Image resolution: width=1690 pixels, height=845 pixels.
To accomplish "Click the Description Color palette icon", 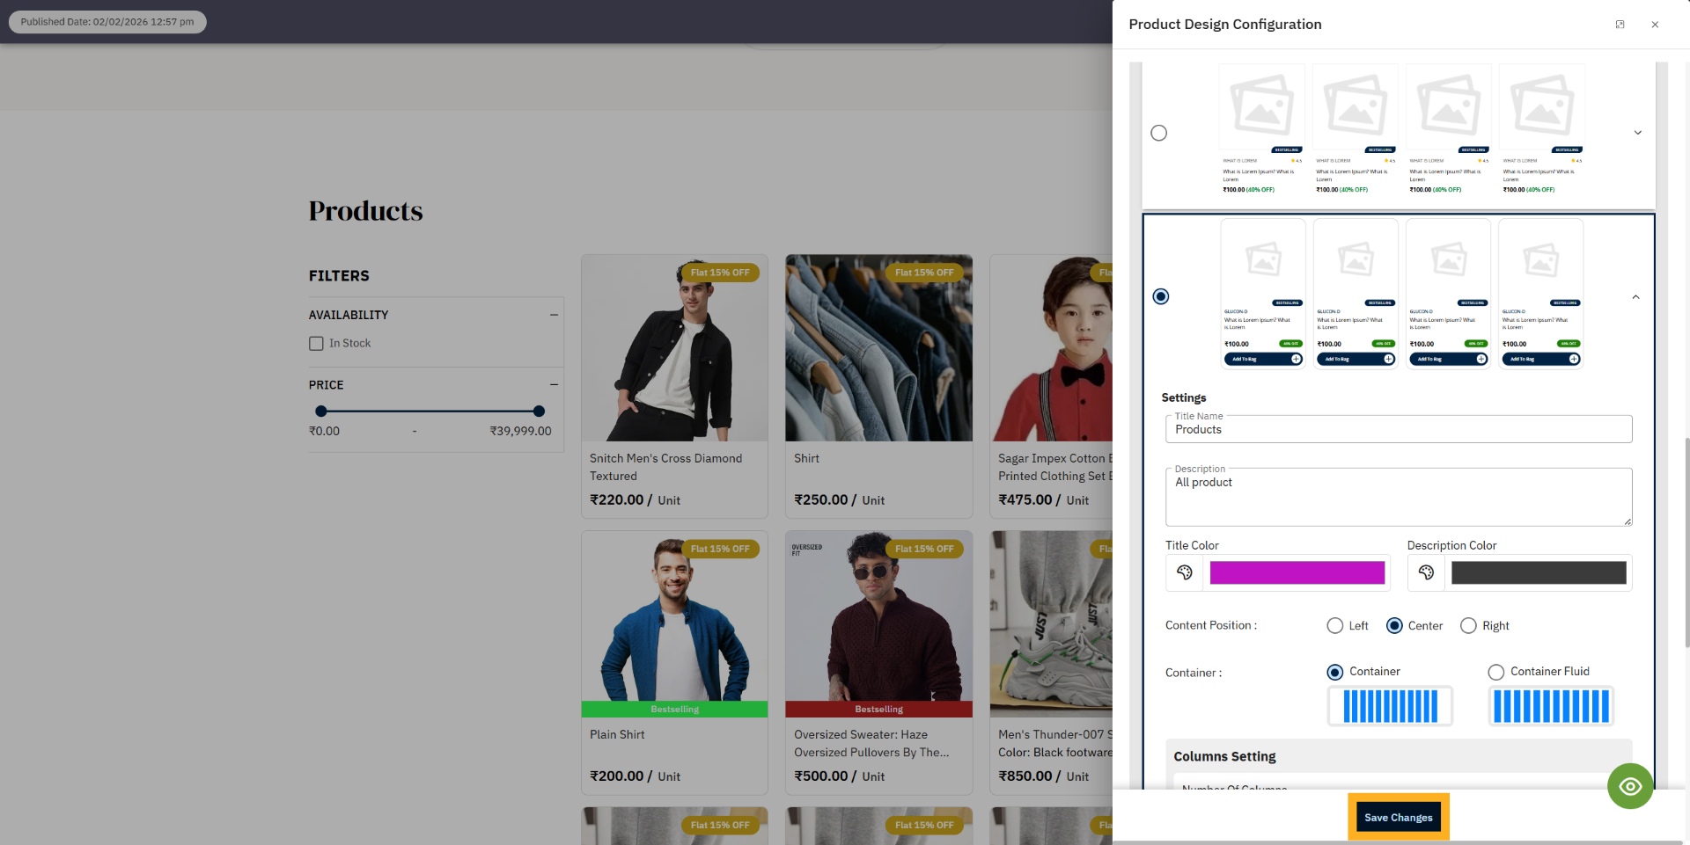I will [x=1425, y=572].
